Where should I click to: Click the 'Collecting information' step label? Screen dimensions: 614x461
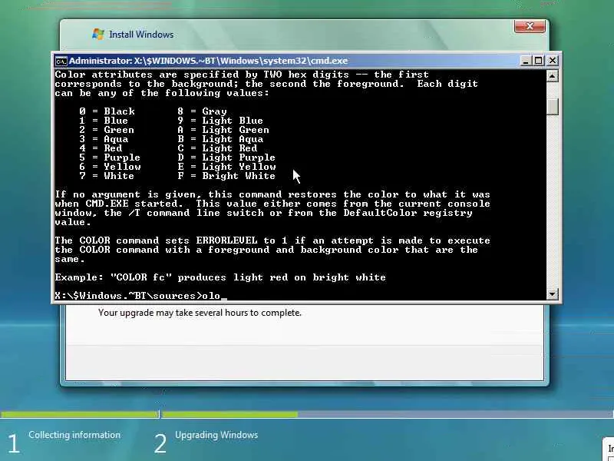coord(74,435)
